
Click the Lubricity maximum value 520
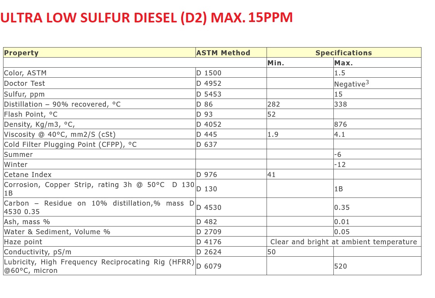pos(341,266)
